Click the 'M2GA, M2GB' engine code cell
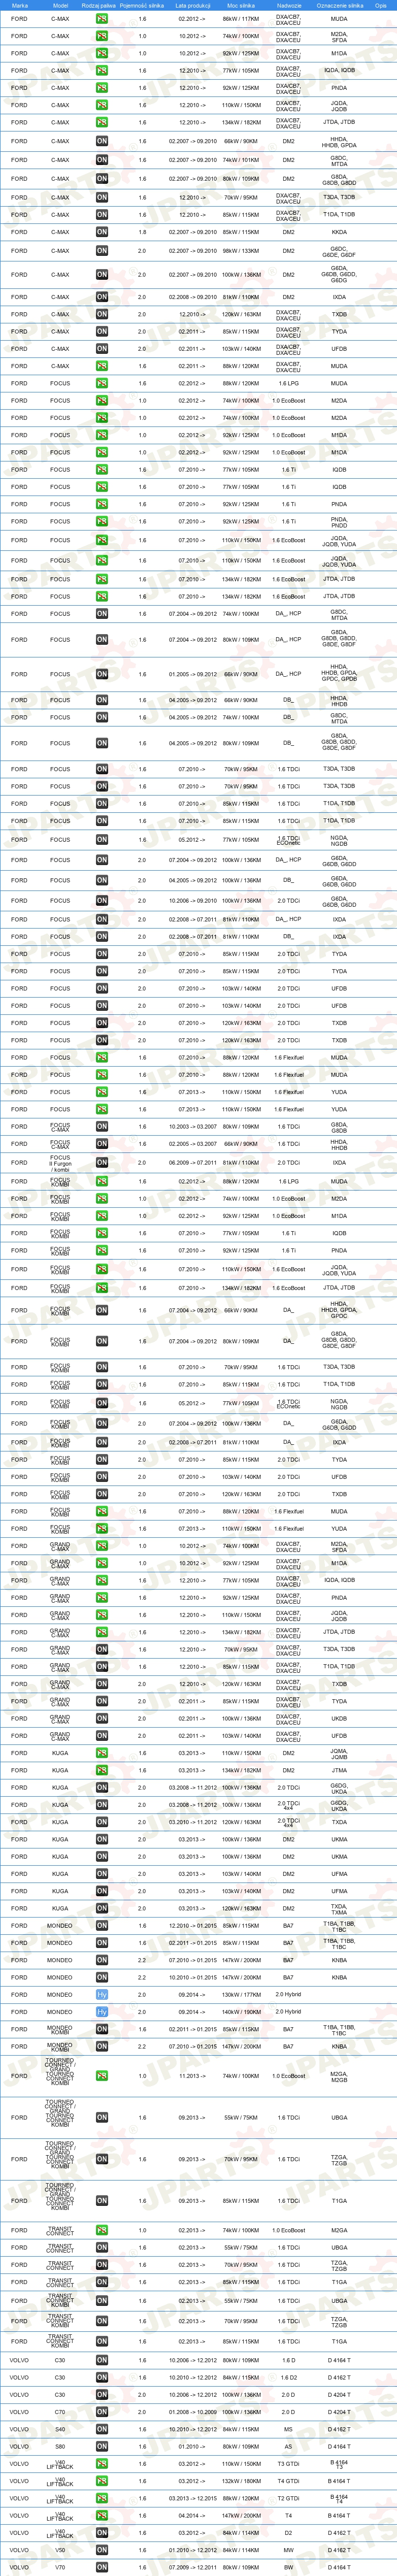The width and height of the screenshot is (397, 2576). [x=339, y=2076]
